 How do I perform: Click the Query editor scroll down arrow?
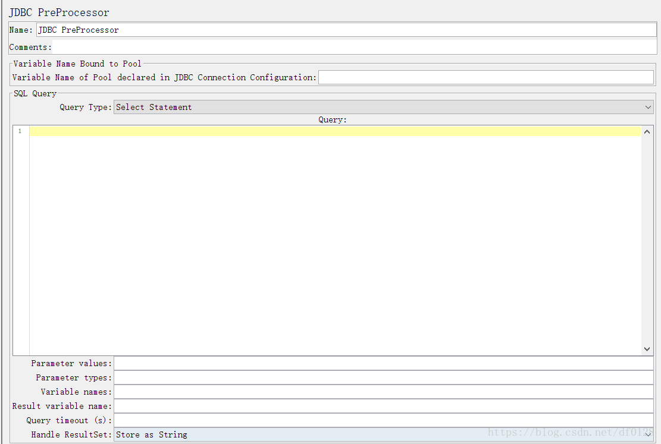[x=647, y=349]
